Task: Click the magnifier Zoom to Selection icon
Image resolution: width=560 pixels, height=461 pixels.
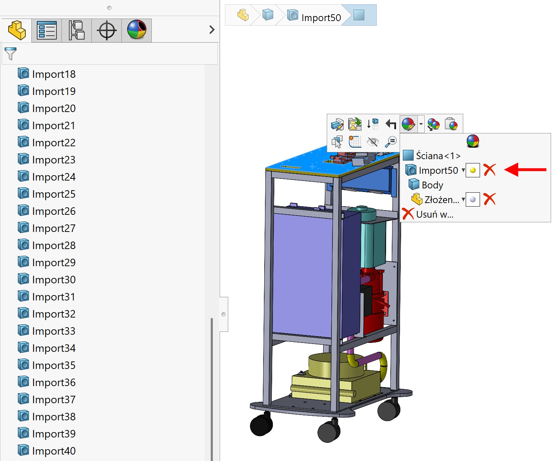Action: (391, 142)
